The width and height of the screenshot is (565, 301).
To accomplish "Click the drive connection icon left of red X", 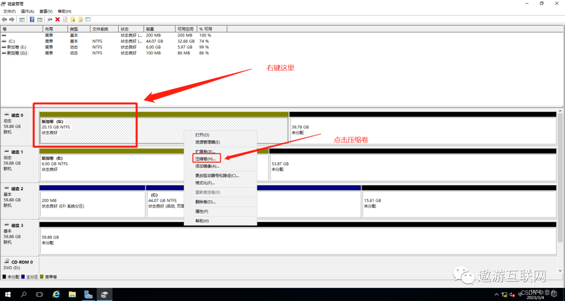I will point(50,19).
